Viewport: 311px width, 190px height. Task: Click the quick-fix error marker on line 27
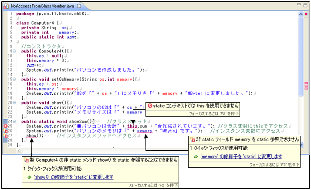pos(6,135)
